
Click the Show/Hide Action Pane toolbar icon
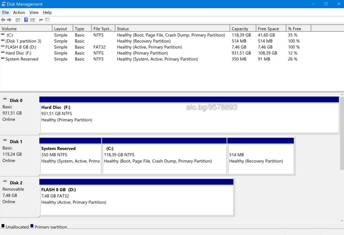(32, 20)
